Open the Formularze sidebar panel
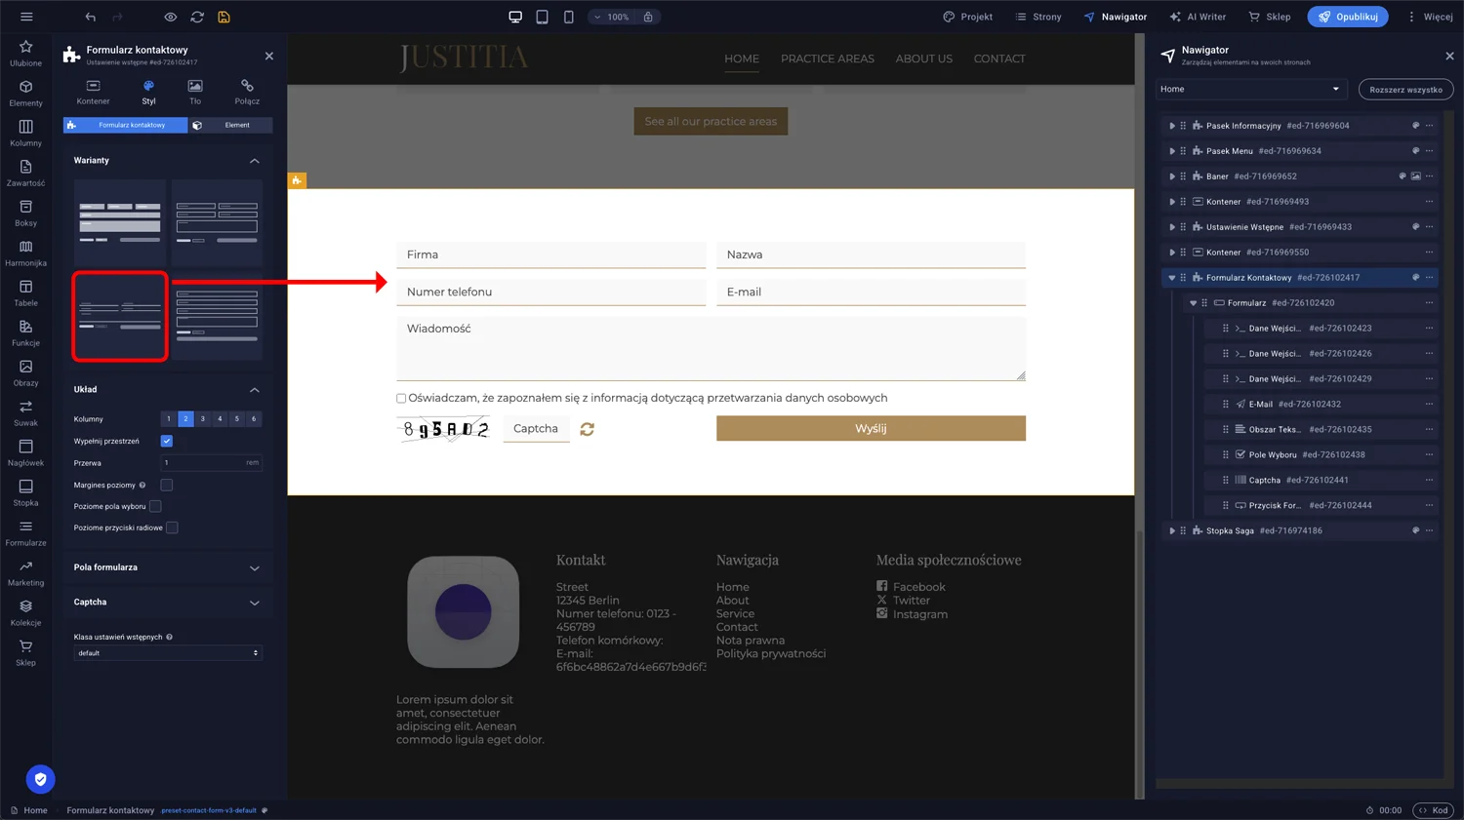The image size is (1464, 820). pyautogui.click(x=25, y=534)
